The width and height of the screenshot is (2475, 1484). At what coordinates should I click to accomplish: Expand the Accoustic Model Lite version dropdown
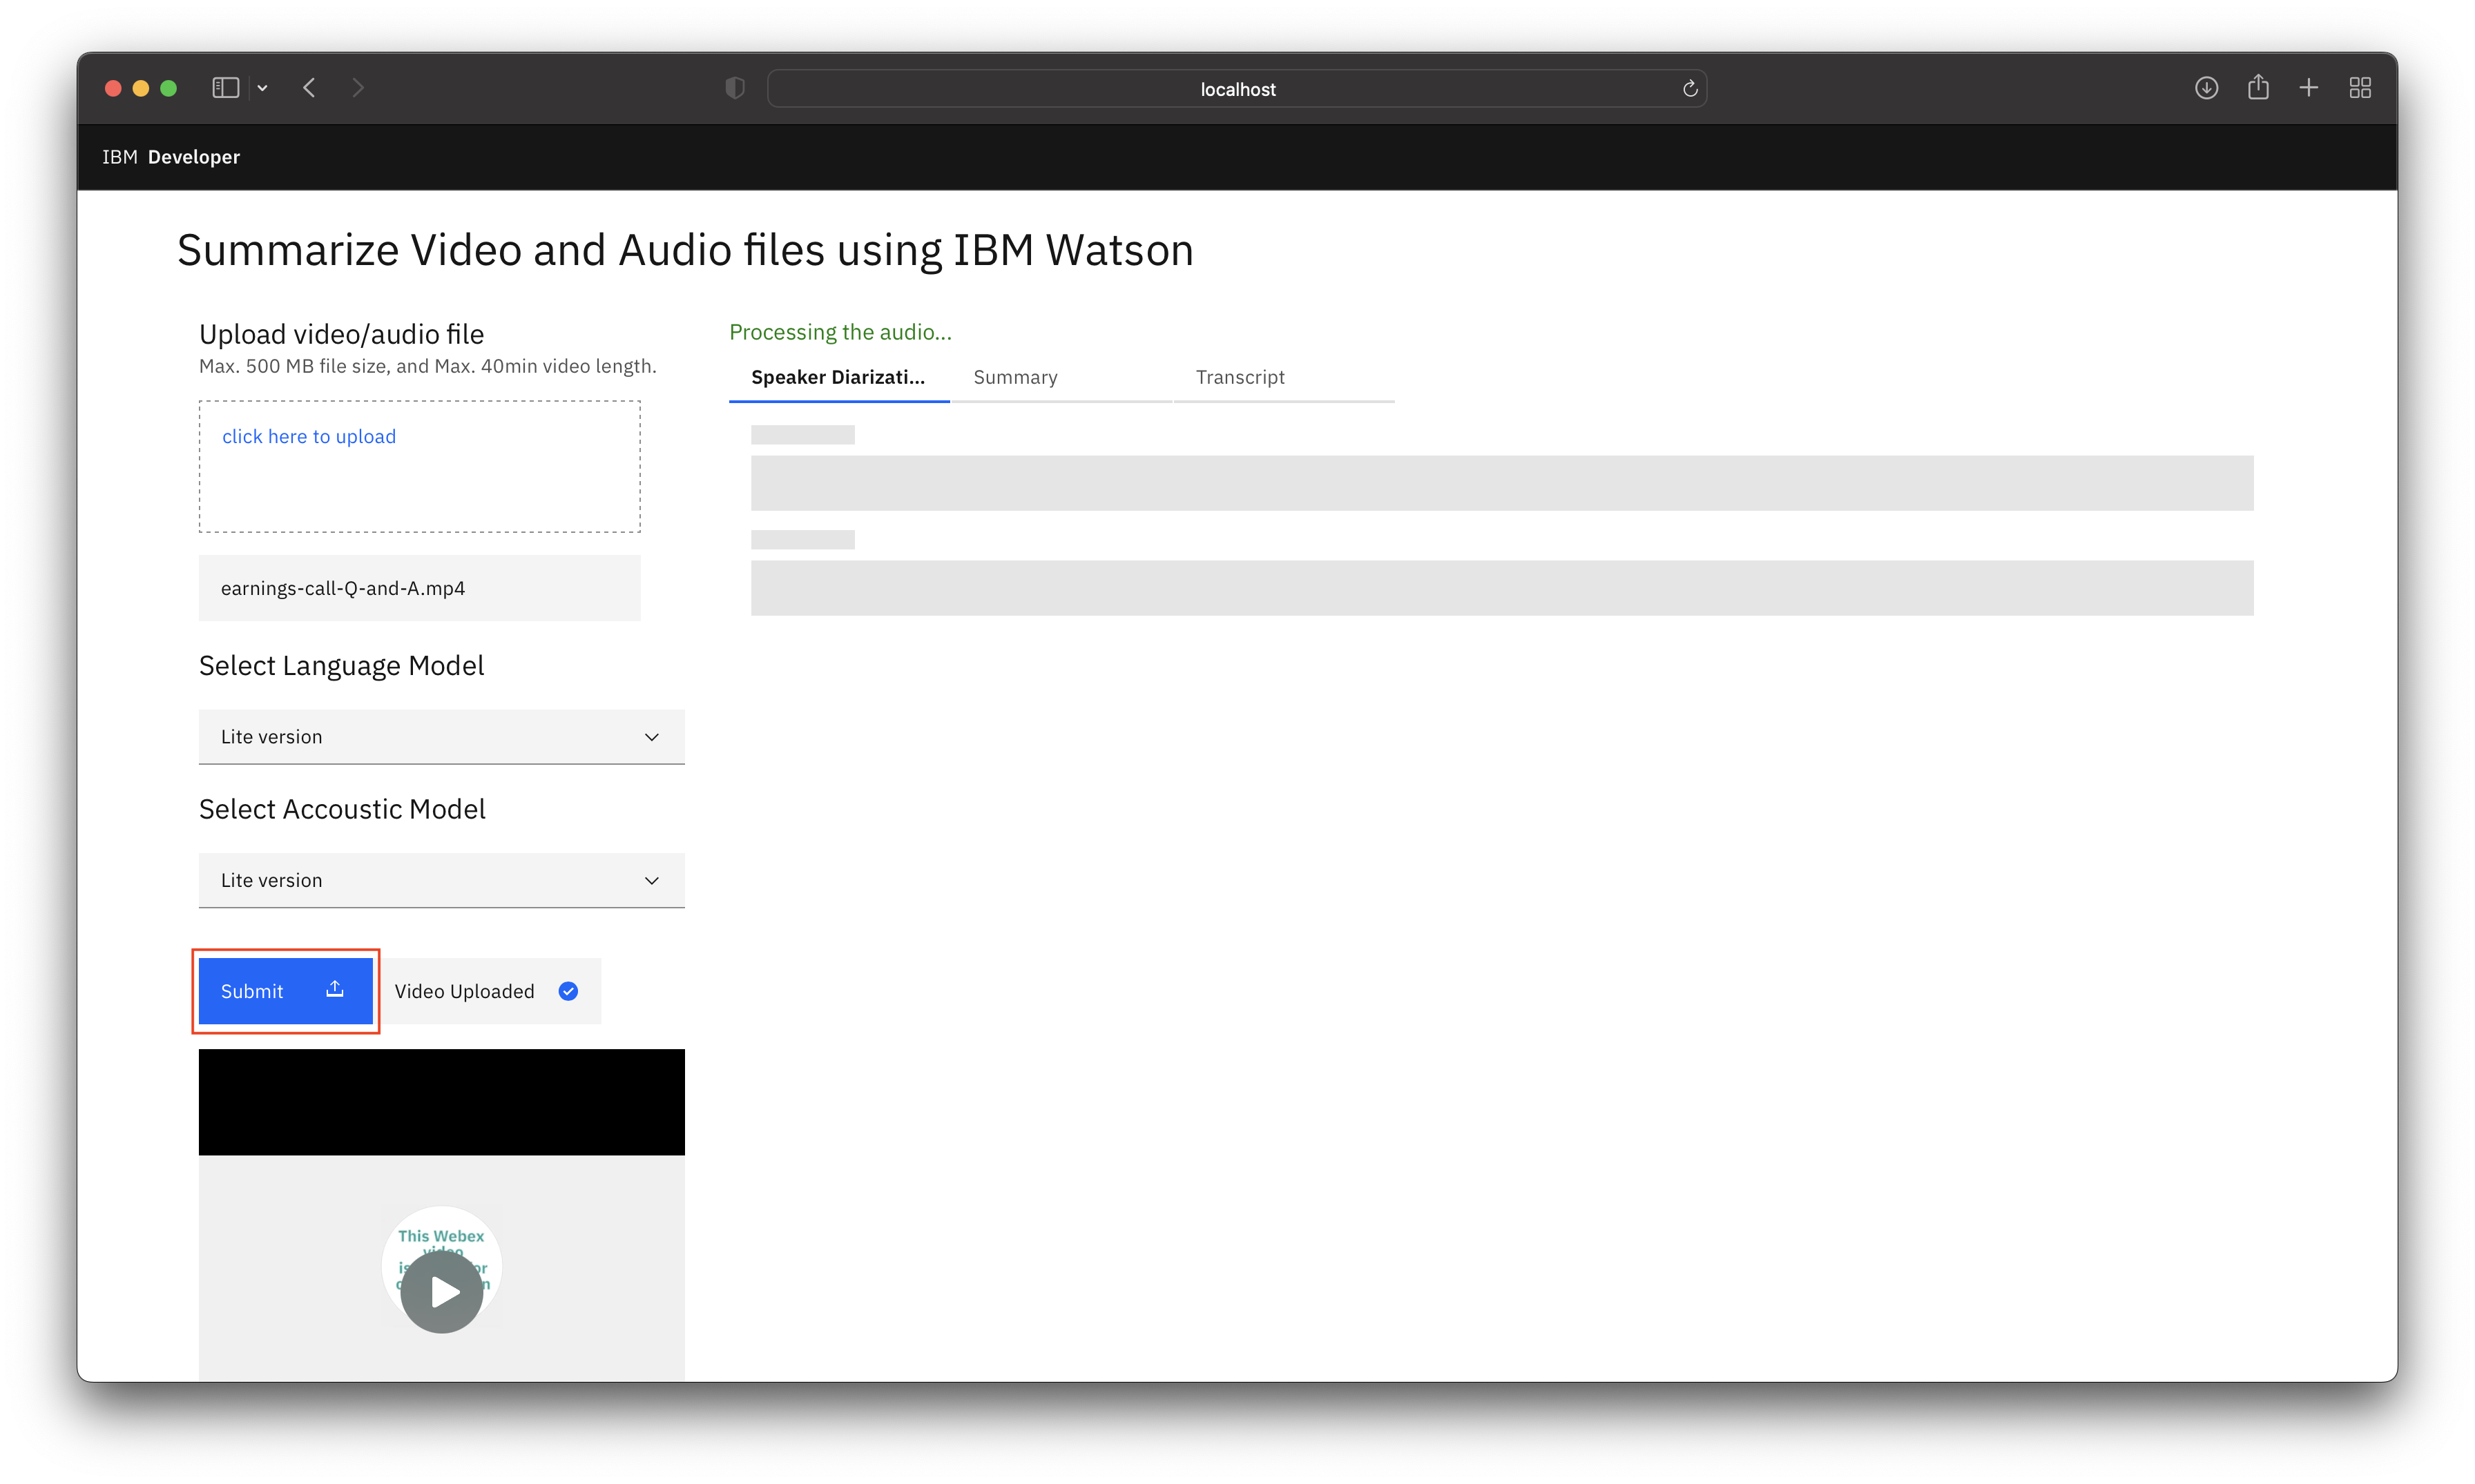click(441, 880)
